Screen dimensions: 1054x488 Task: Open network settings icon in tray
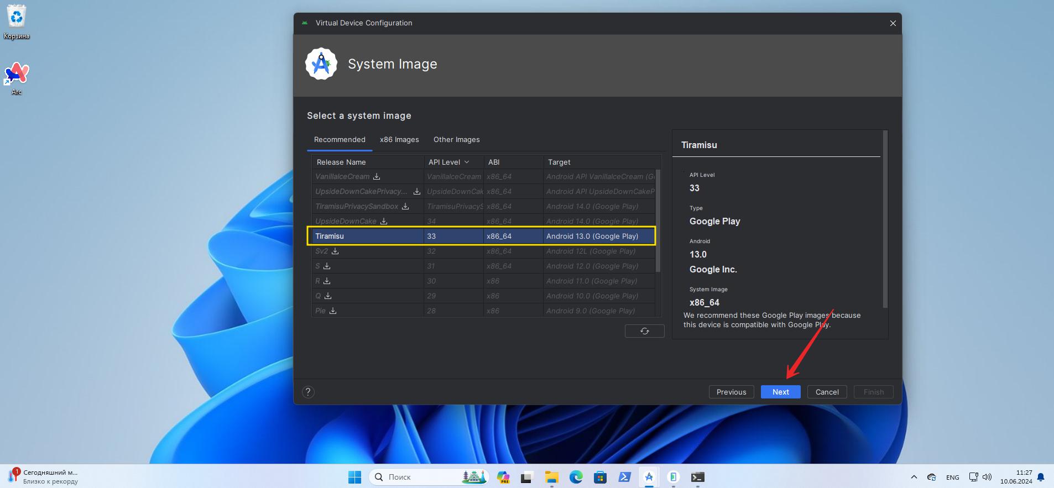click(x=974, y=477)
